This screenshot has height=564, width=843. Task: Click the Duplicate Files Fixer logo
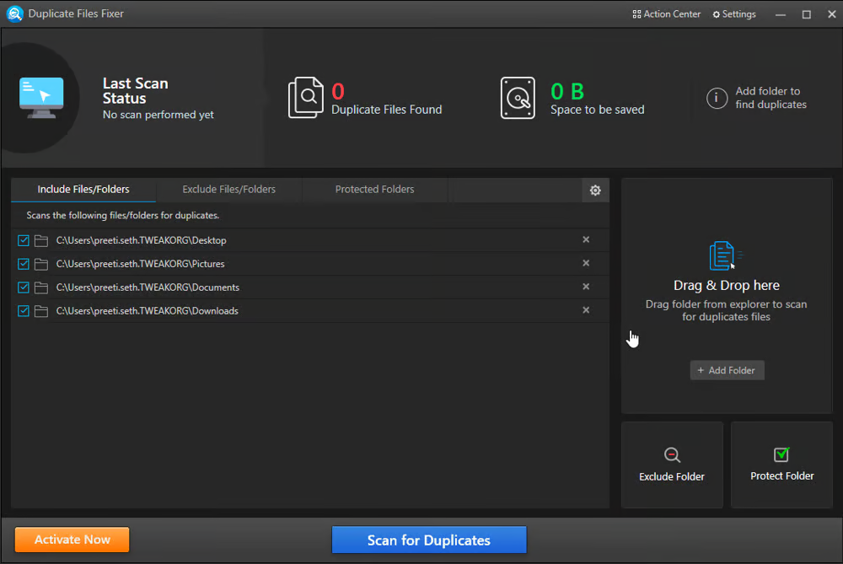[13, 13]
